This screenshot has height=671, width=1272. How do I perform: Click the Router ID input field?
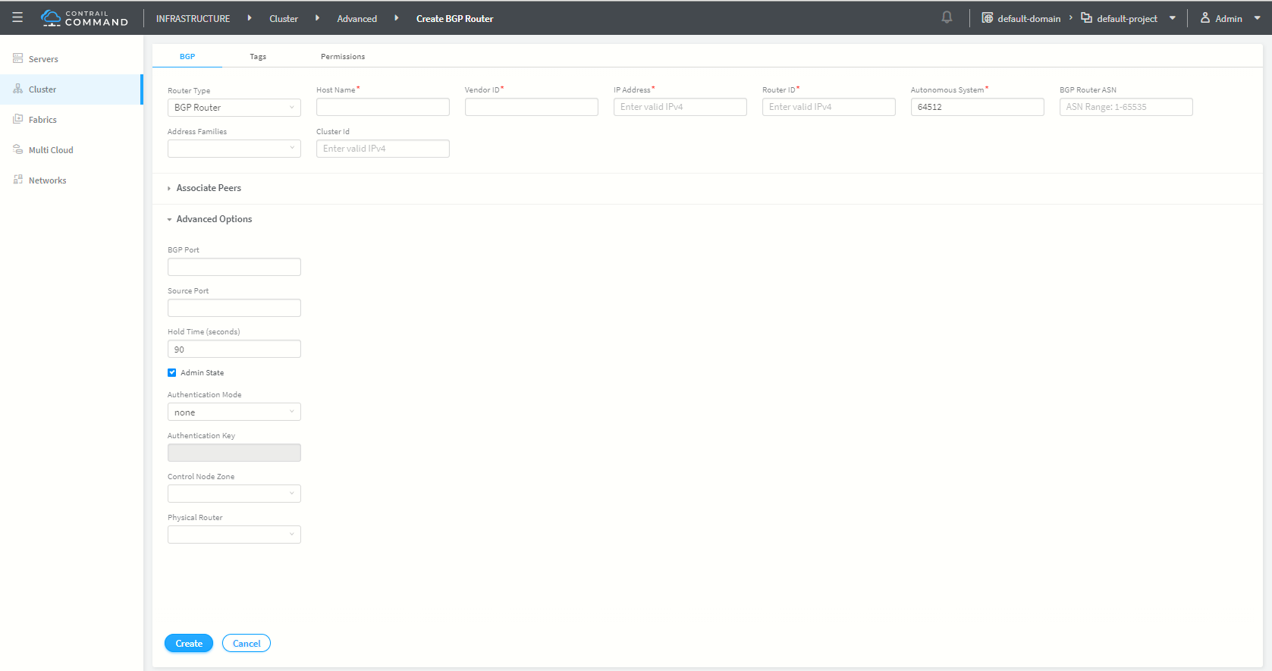tap(829, 107)
